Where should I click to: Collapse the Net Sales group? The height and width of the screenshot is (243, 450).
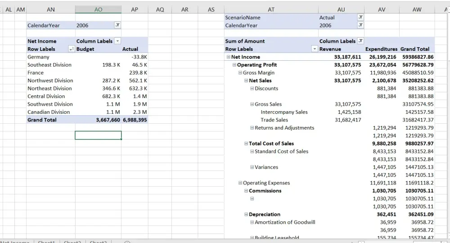coord(246,81)
